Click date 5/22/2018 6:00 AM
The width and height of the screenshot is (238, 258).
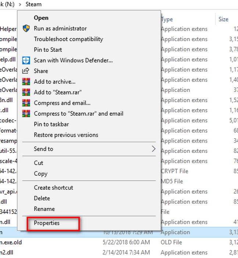click(126, 242)
